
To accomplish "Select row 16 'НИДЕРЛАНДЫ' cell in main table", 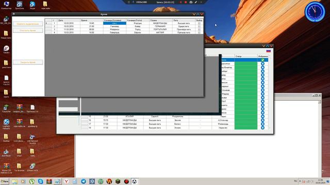I will [x=129, y=120].
